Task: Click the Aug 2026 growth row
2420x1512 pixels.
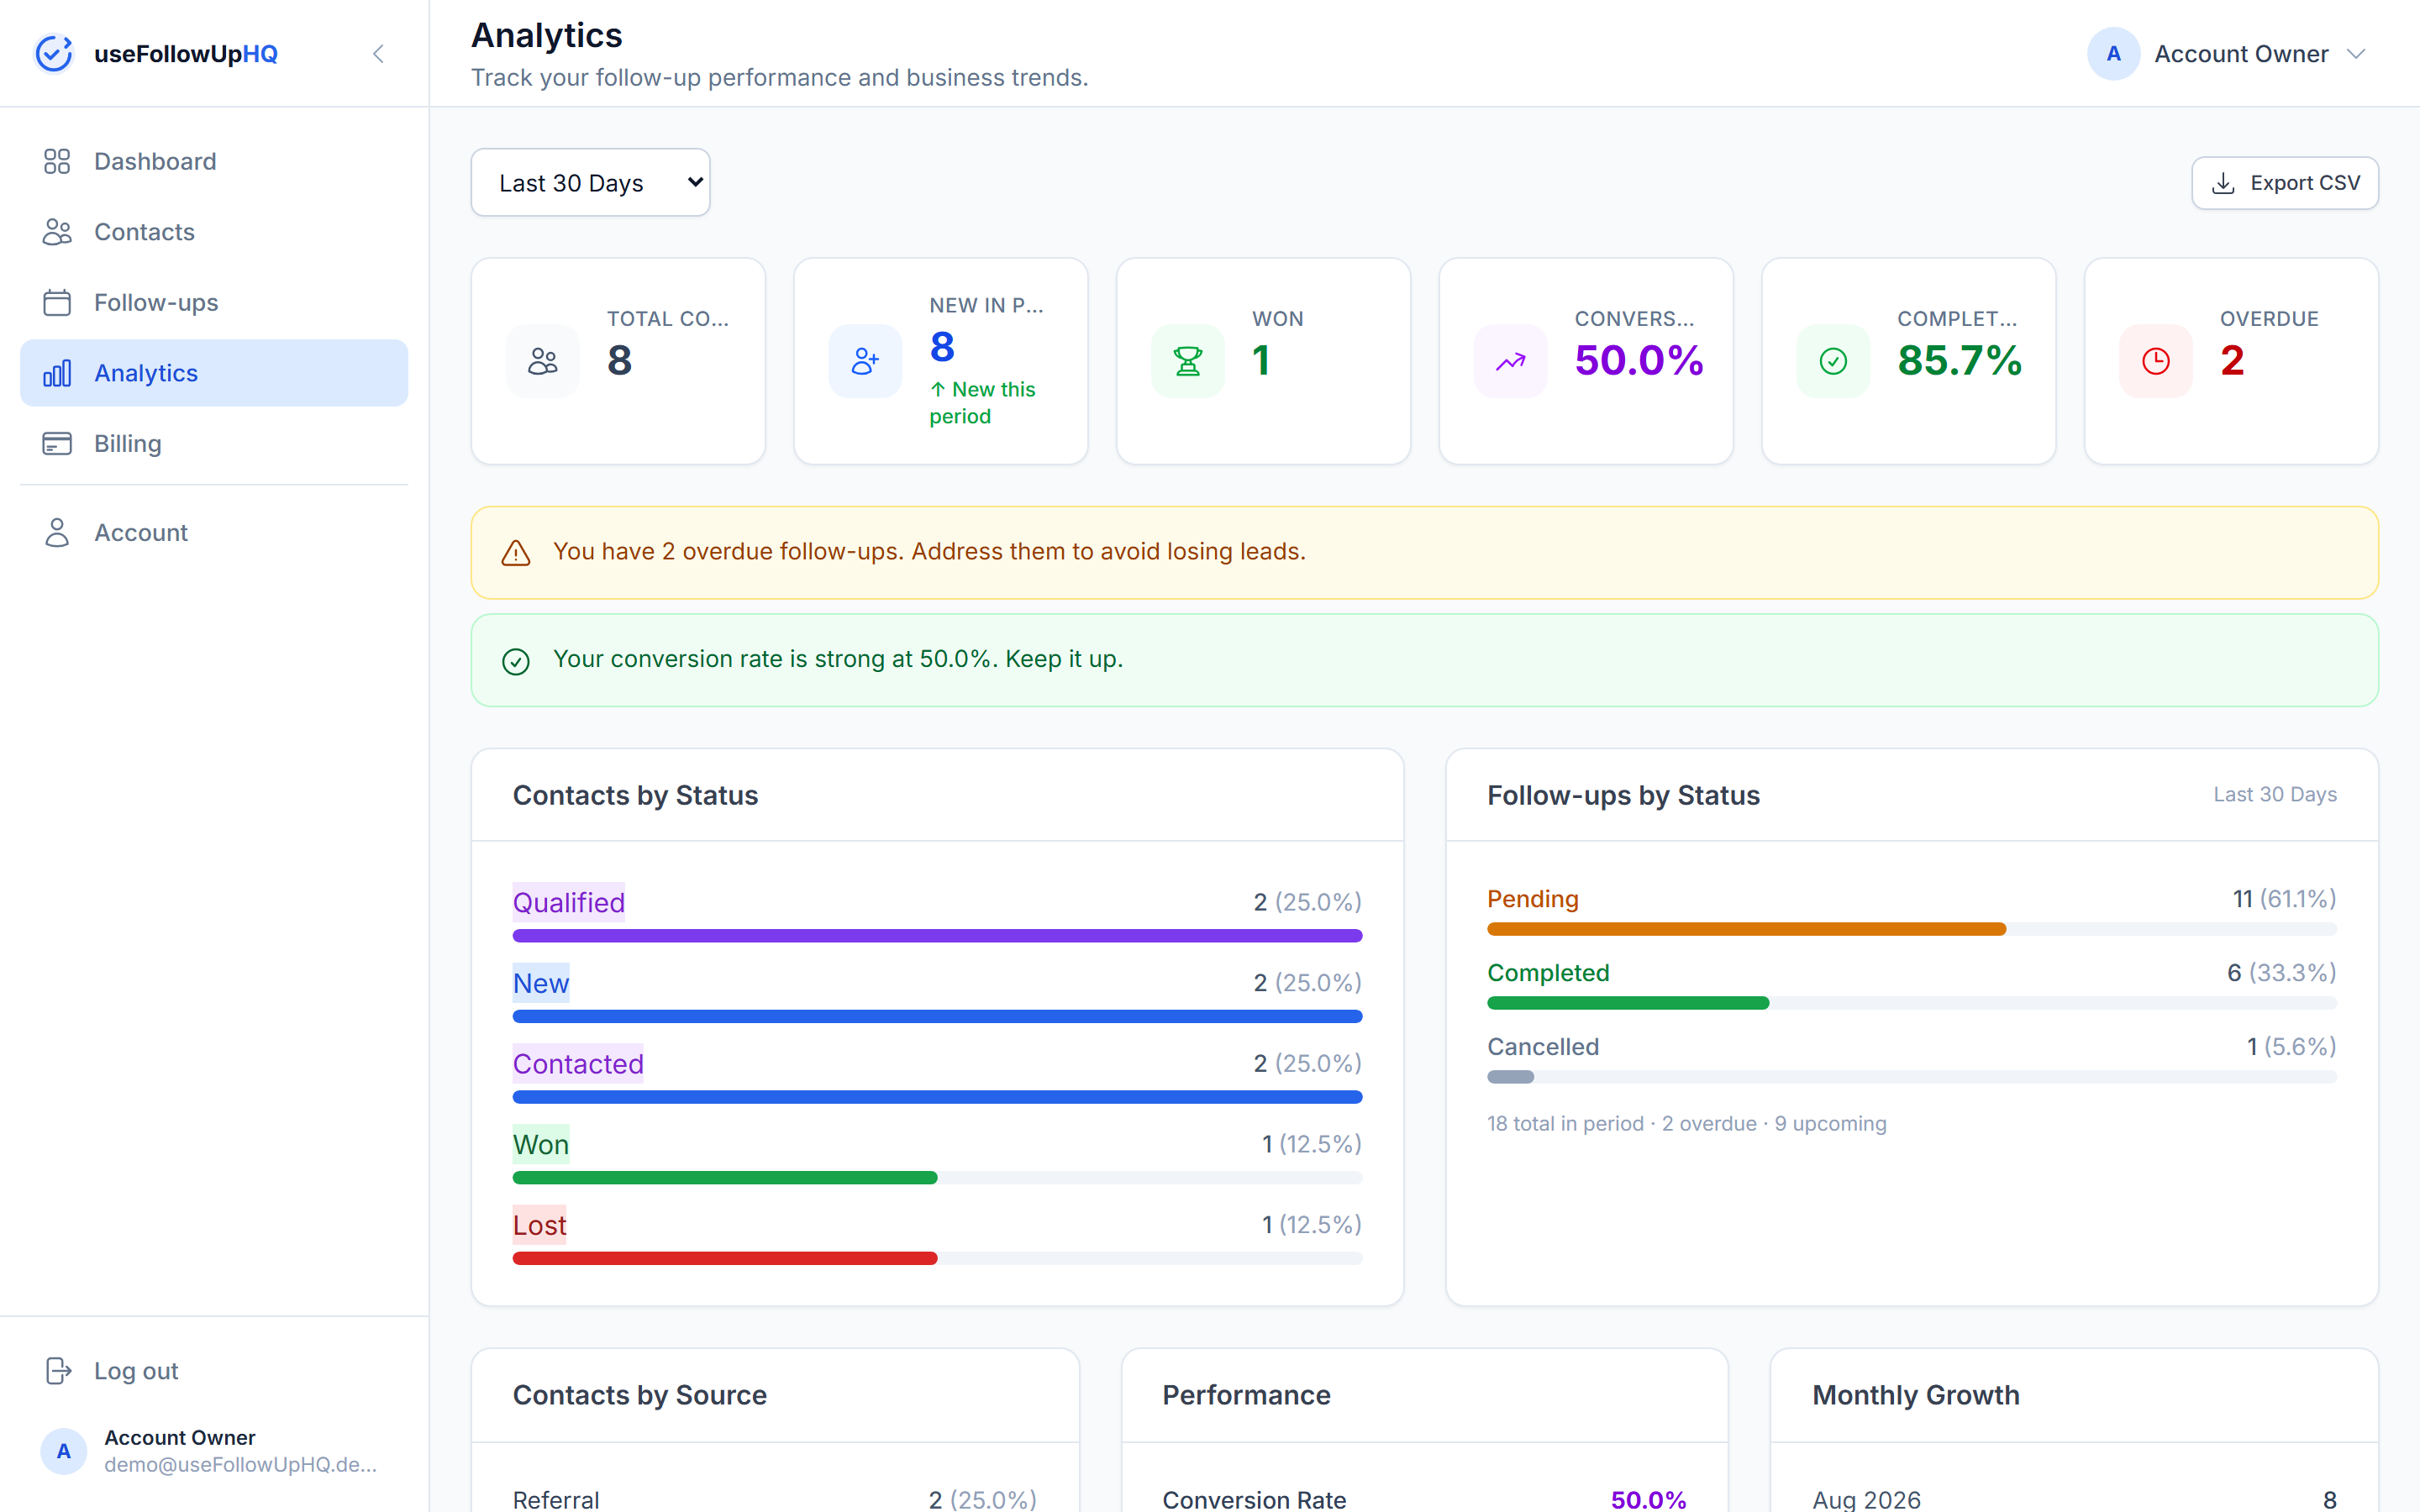Action: (2074, 1499)
